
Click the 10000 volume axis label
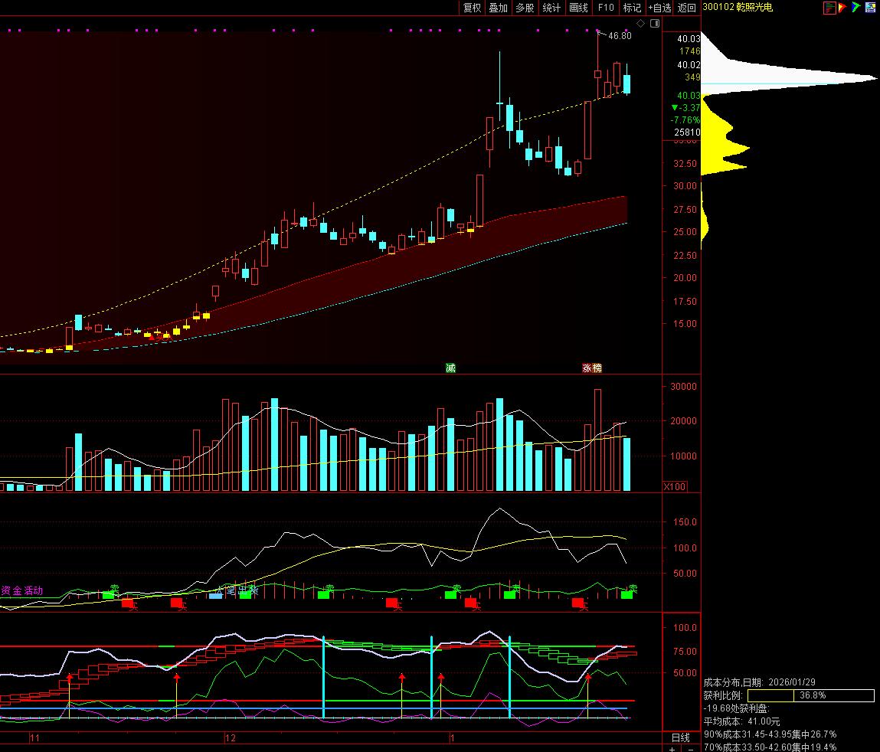[683, 456]
